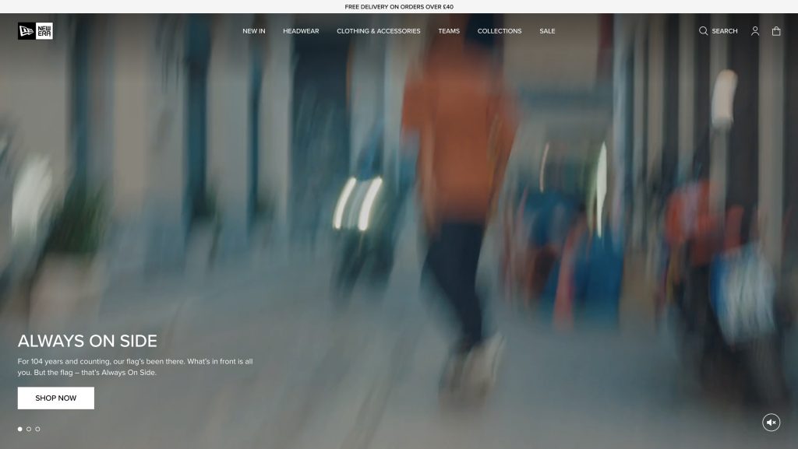Screen dimensions: 798x449
Task: Click the blurred hero video background
Action: pyautogui.click(x=468, y=195)
